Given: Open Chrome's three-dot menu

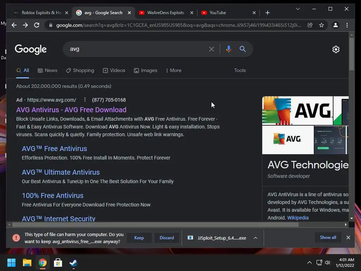Looking at the screenshot, I should (347, 25).
